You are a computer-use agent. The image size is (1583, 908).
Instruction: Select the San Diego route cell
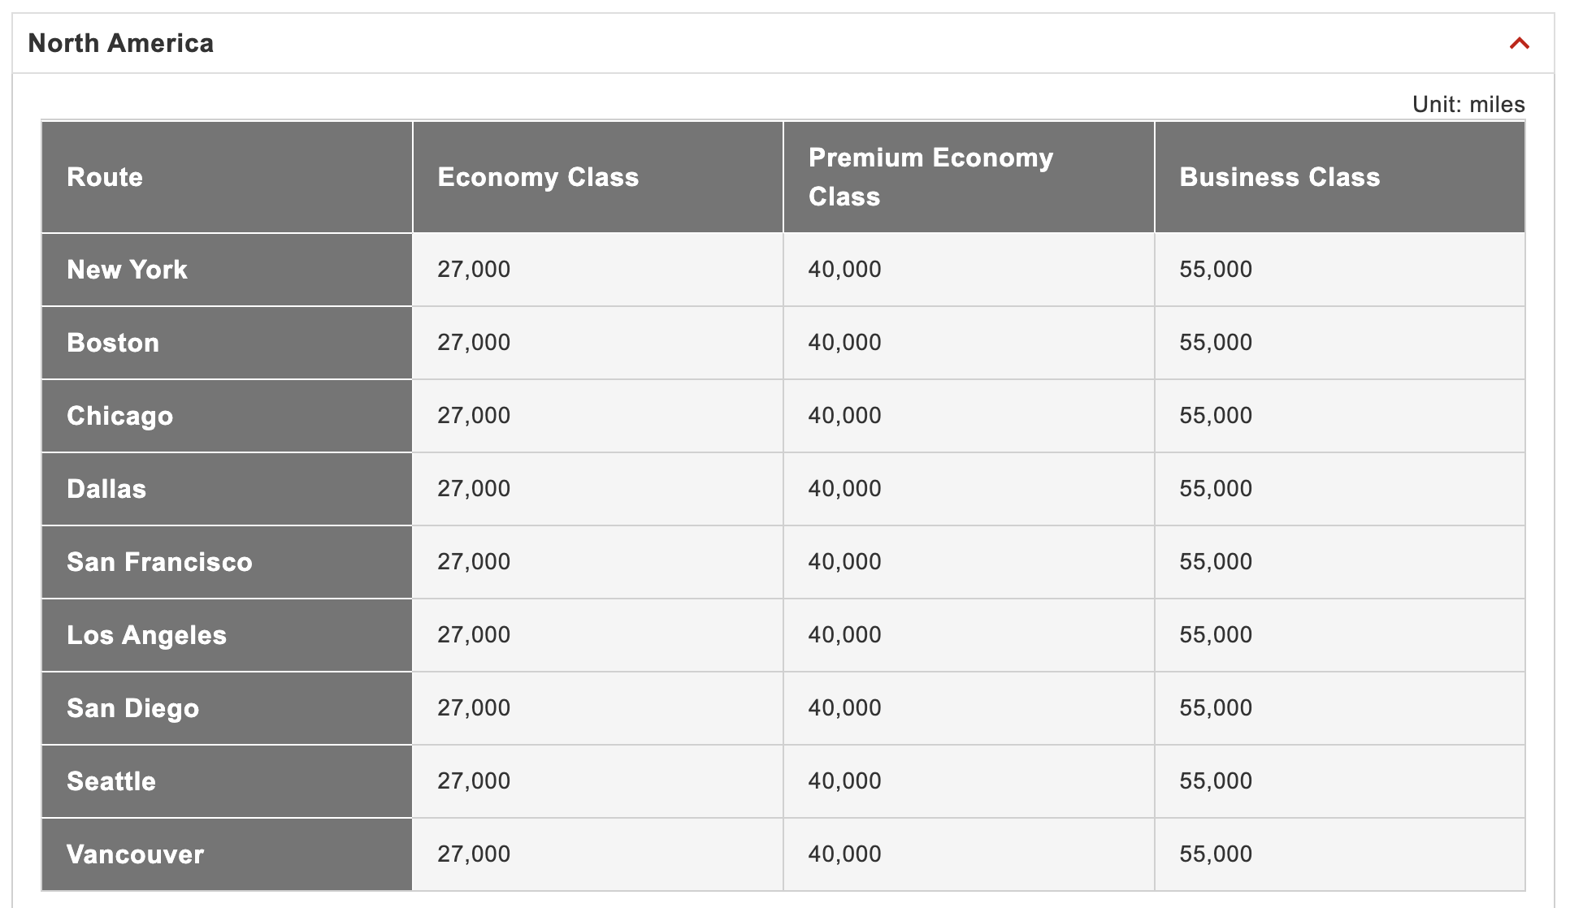tap(132, 708)
